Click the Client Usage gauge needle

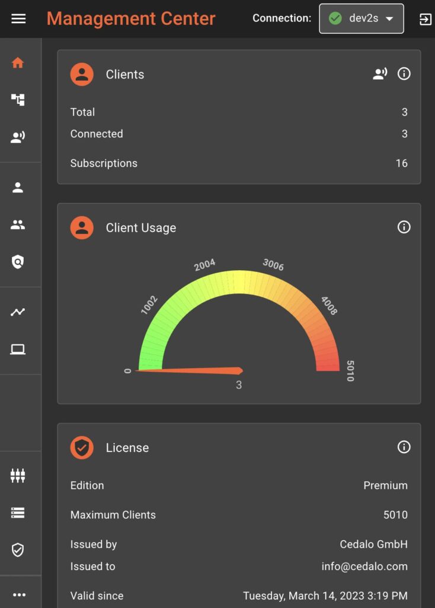click(x=196, y=371)
